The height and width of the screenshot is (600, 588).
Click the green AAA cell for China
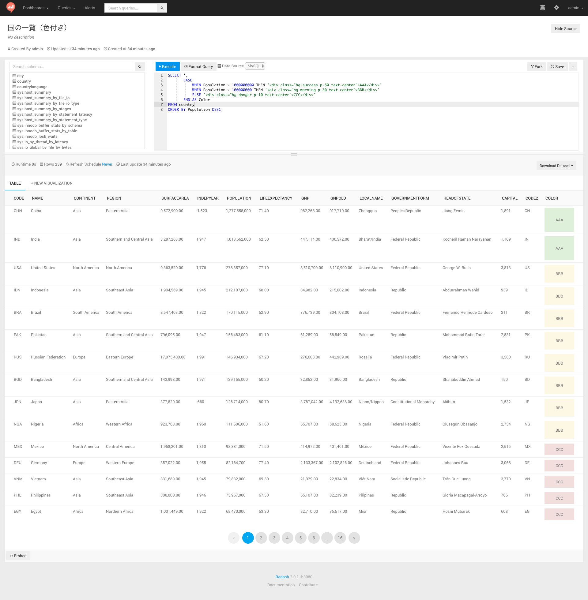click(x=559, y=220)
